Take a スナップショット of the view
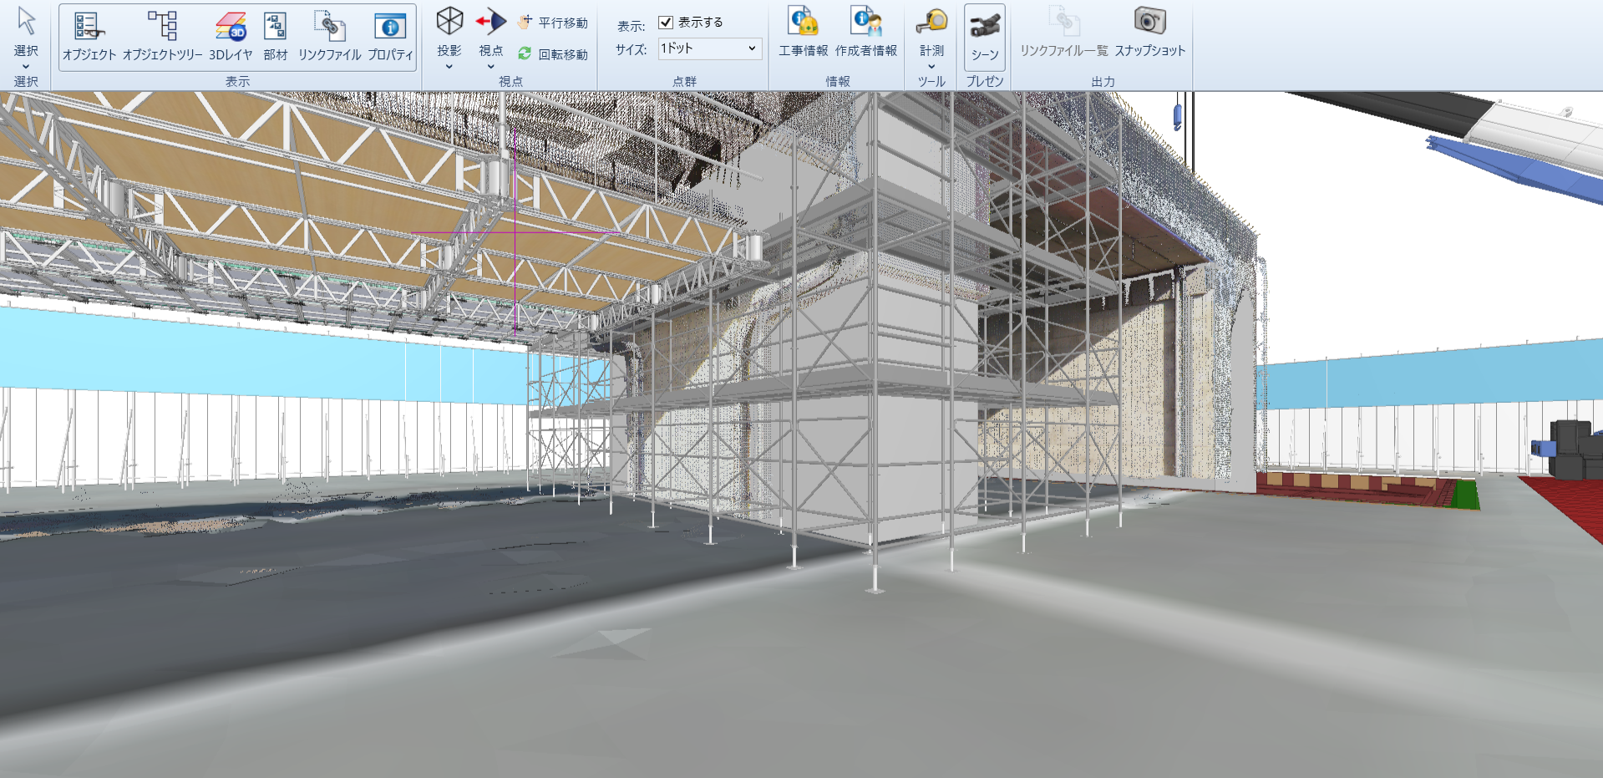 1149,33
